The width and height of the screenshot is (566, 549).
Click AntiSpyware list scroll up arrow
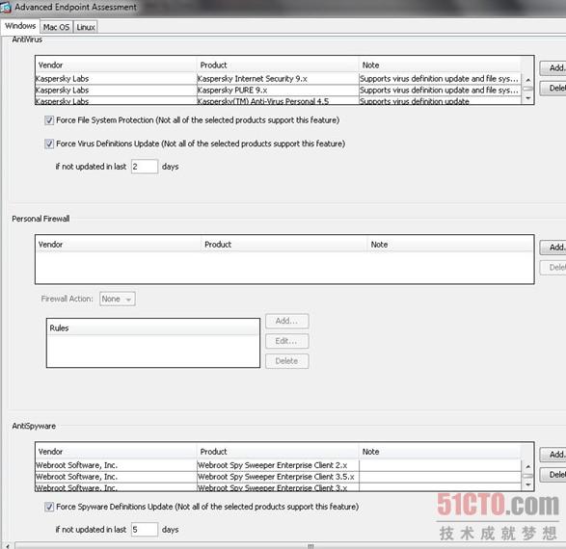528,466
